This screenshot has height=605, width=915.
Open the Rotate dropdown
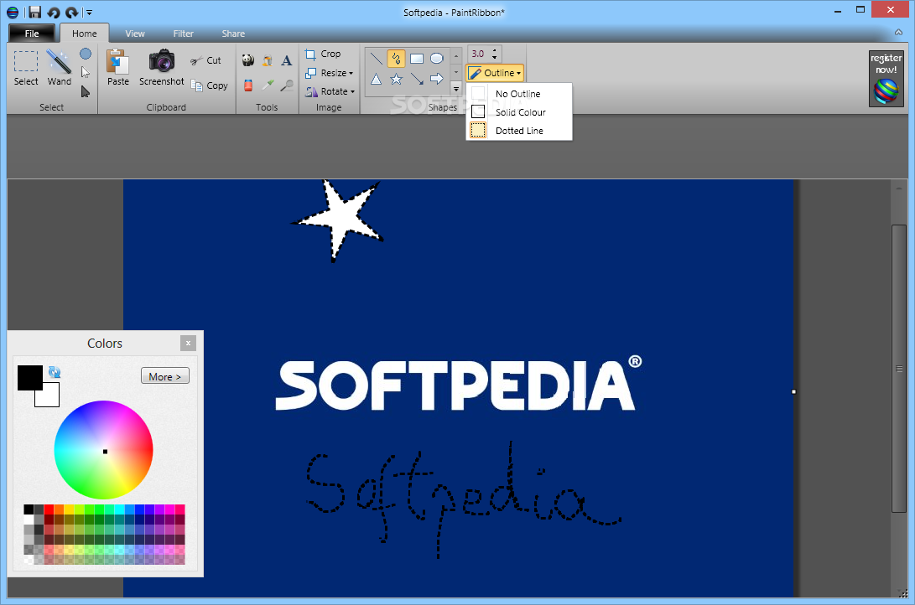click(330, 91)
